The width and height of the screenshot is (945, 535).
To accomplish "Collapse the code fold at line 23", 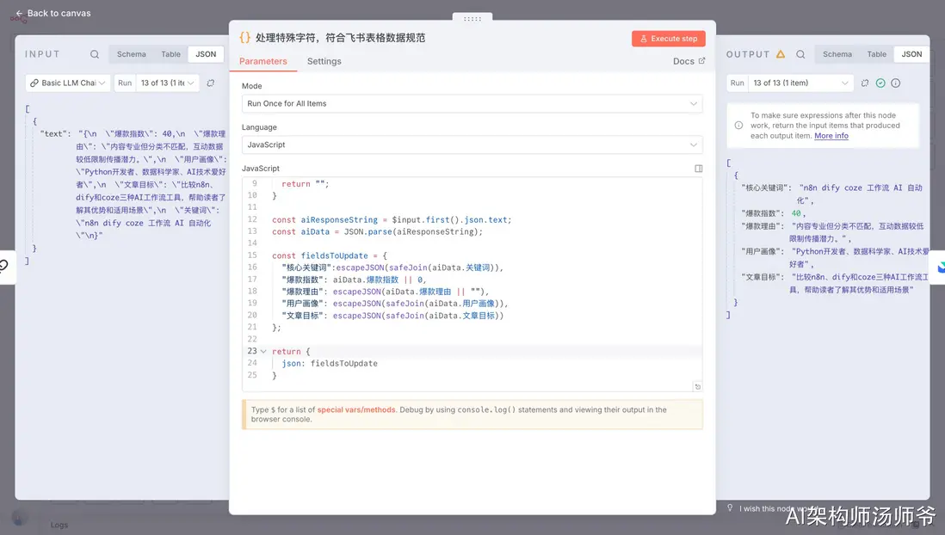I will pos(263,352).
